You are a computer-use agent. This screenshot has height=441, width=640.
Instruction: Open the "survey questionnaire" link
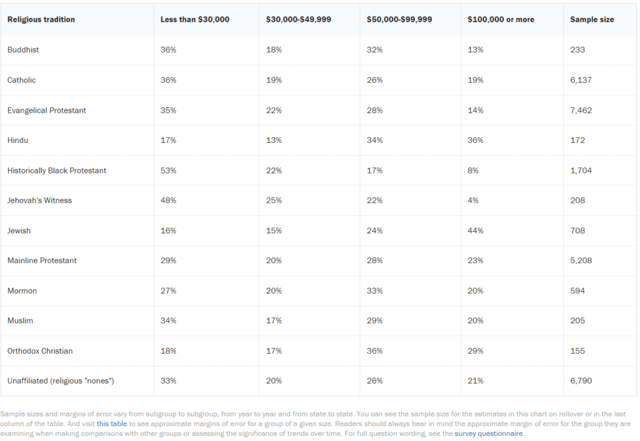488,434
